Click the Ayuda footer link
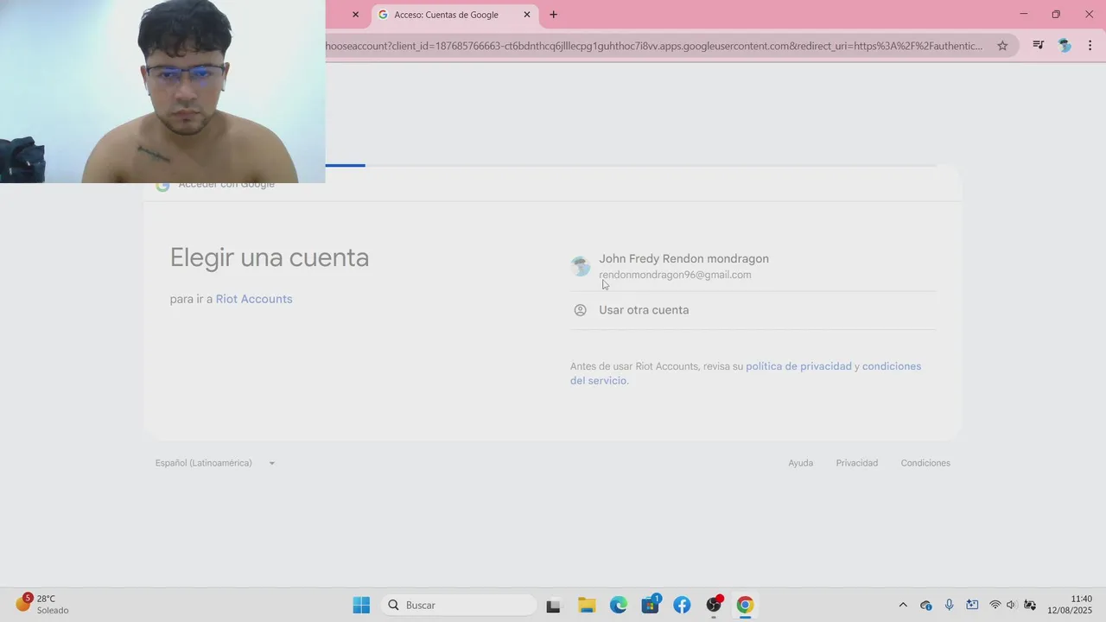The height and width of the screenshot is (622, 1106). [x=800, y=463]
